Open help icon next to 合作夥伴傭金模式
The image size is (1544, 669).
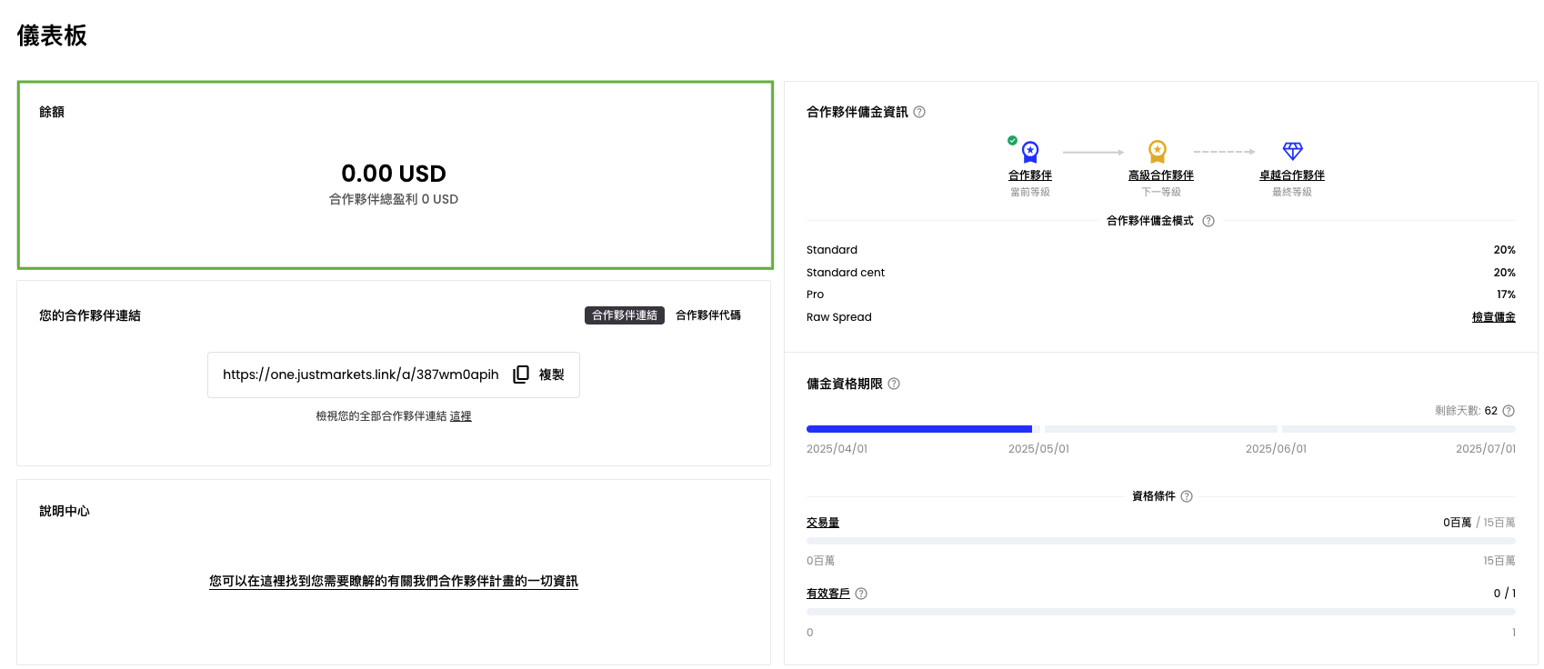pyautogui.click(x=1208, y=221)
